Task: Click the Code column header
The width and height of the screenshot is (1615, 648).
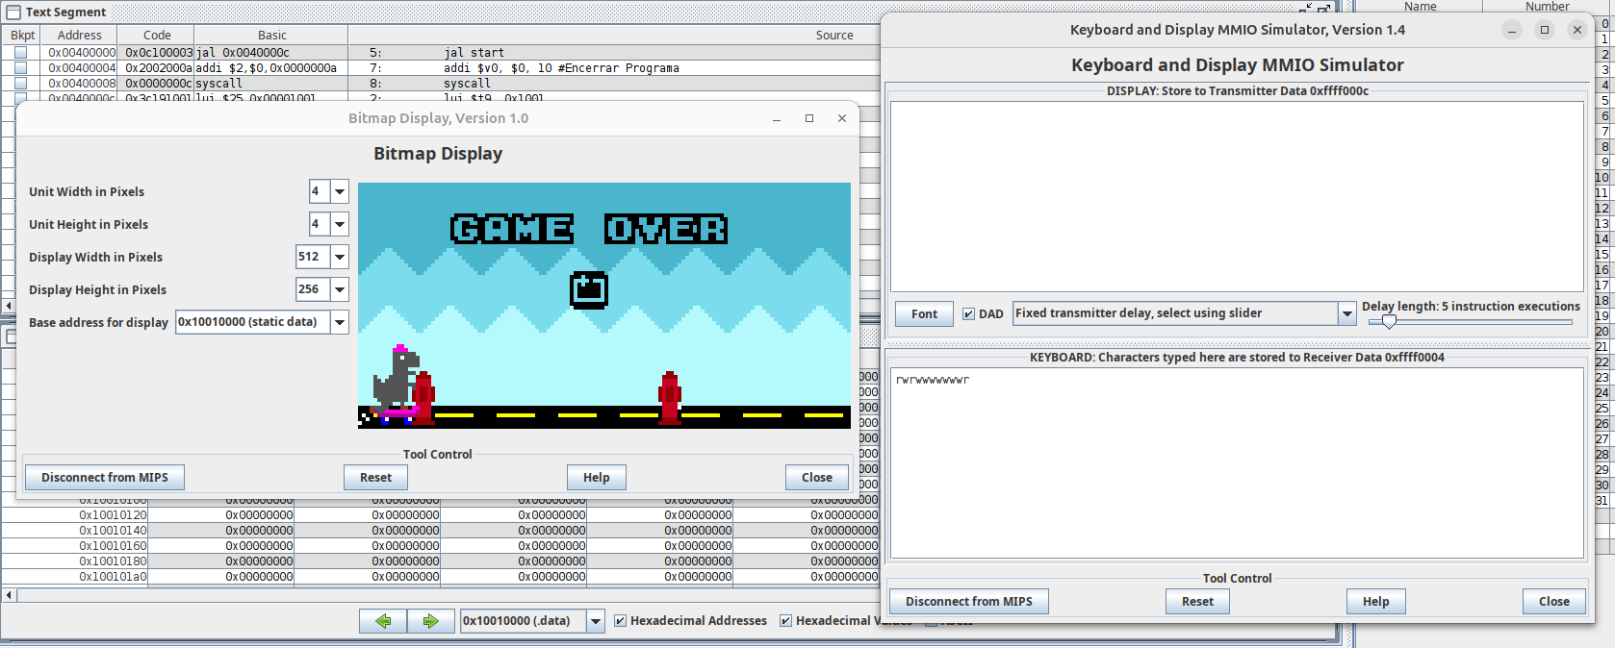Action: (157, 35)
